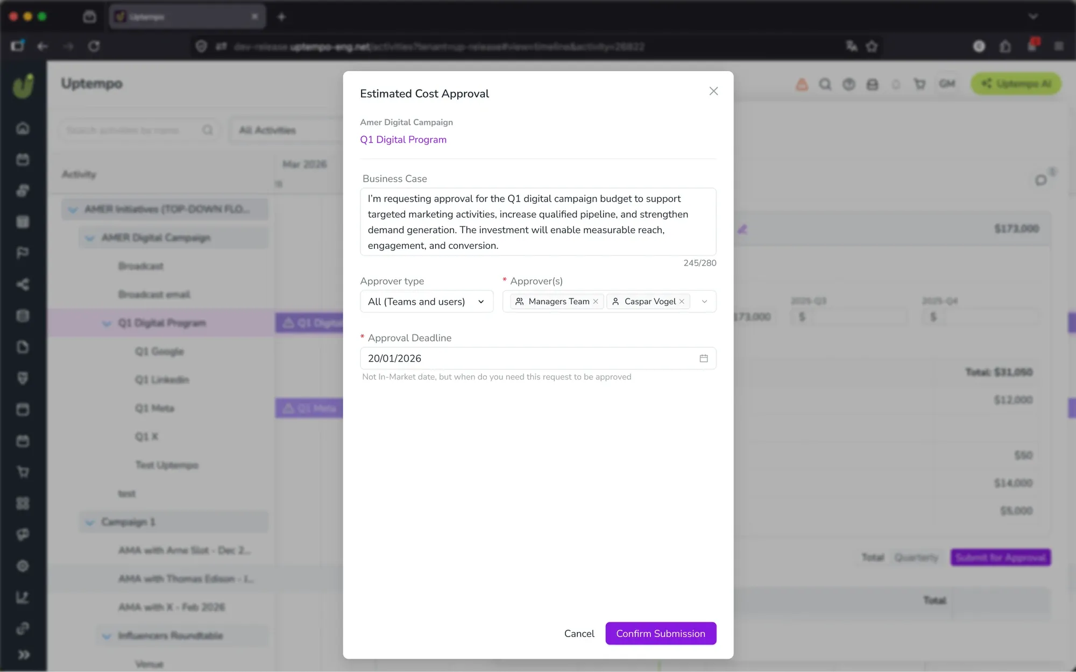Screen dimensions: 1076x672
Task: Launch Uptempo AI from the header
Action: (1016, 84)
